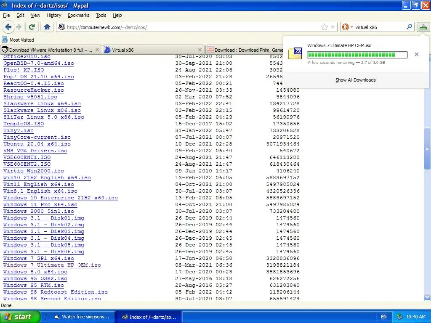Click the ISO file icon in downloads panel
Screen dimensions: 431x323
(295, 53)
